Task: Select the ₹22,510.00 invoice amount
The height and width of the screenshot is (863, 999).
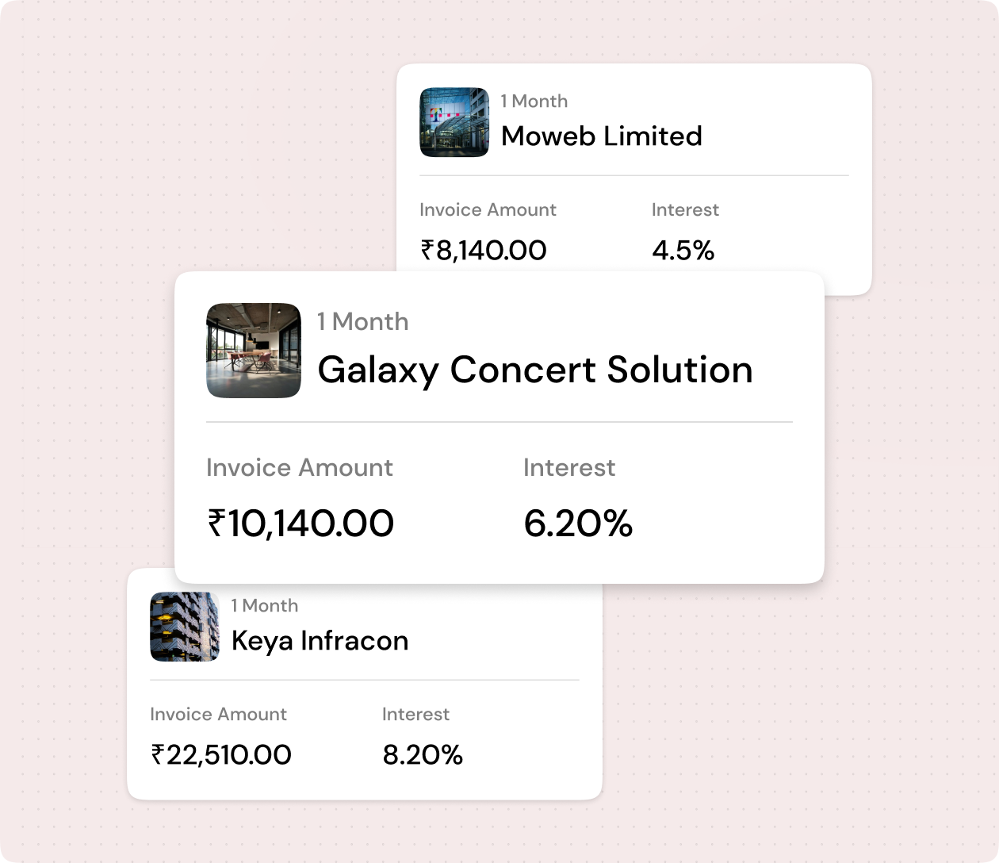Action: pyautogui.click(x=221, y=754)
